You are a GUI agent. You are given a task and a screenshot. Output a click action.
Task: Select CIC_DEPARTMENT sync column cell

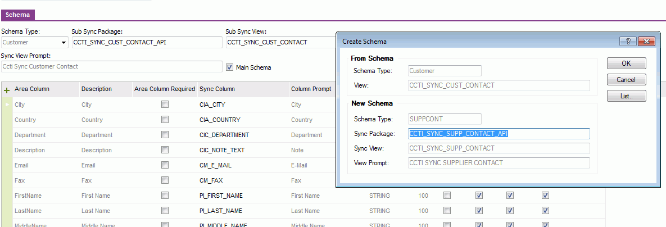point(243,135)
